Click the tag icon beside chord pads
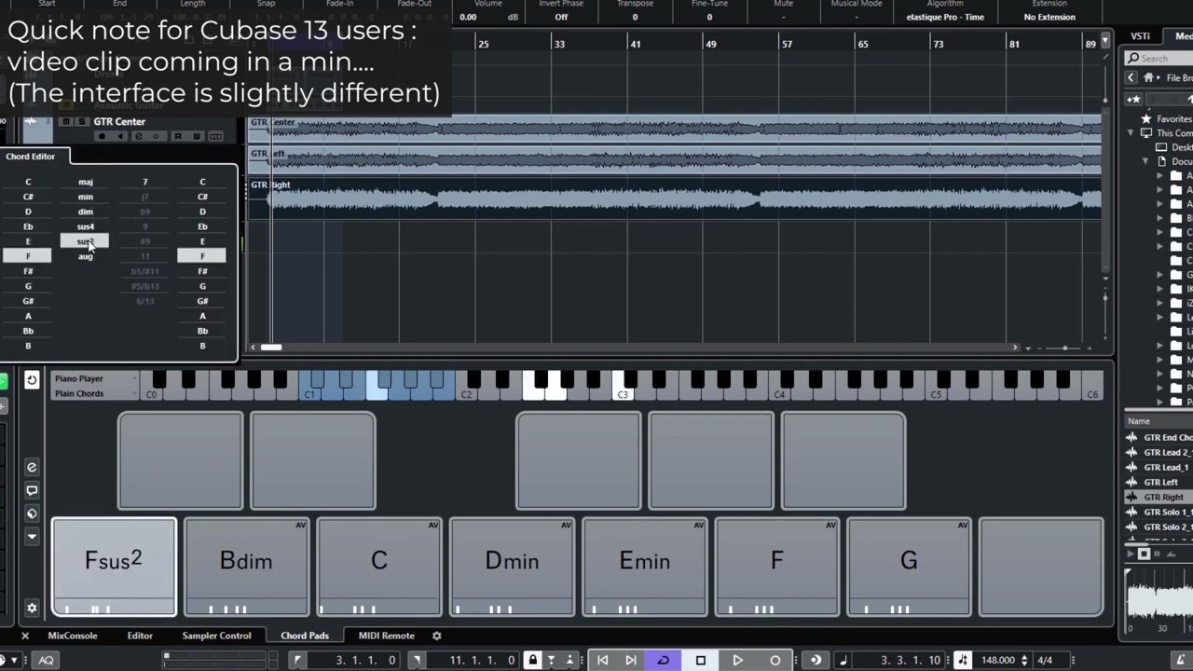1193x671 pixels. point(32,514)
